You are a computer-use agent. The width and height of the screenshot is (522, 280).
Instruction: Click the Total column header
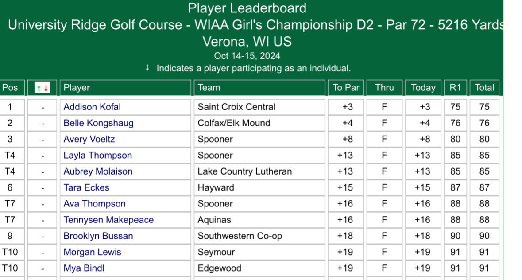(x=484, y=88)
